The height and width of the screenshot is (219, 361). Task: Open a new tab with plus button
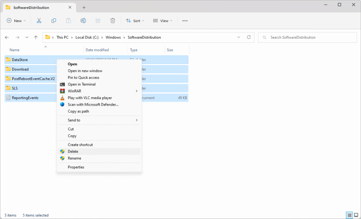pyautogui.click(x=84, y=7)
